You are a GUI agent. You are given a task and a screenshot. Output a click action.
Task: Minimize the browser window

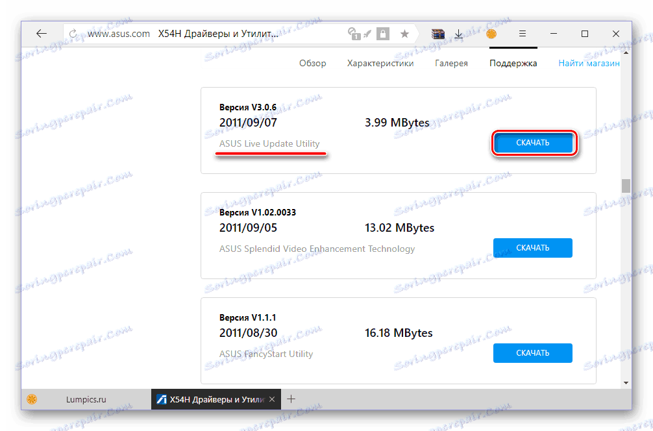[x=554, y=34]
